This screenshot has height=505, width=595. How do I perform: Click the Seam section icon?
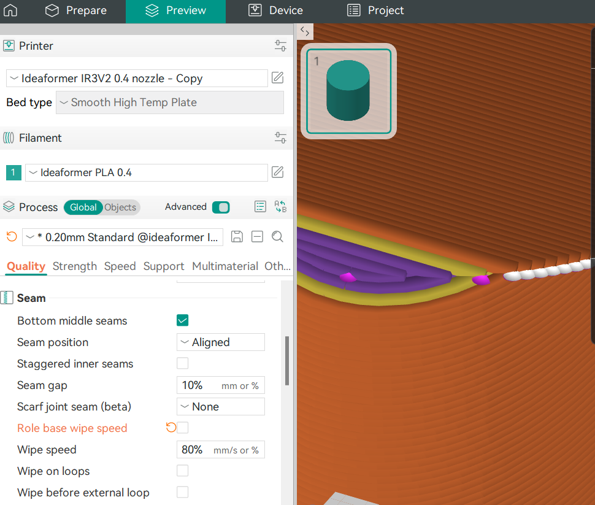coord(7,298)
